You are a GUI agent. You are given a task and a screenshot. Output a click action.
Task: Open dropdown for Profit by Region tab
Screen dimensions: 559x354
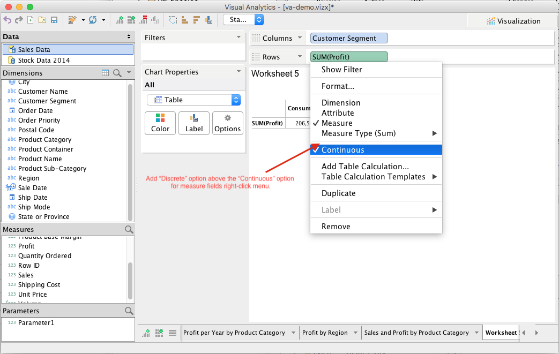(x=355, y=333)
